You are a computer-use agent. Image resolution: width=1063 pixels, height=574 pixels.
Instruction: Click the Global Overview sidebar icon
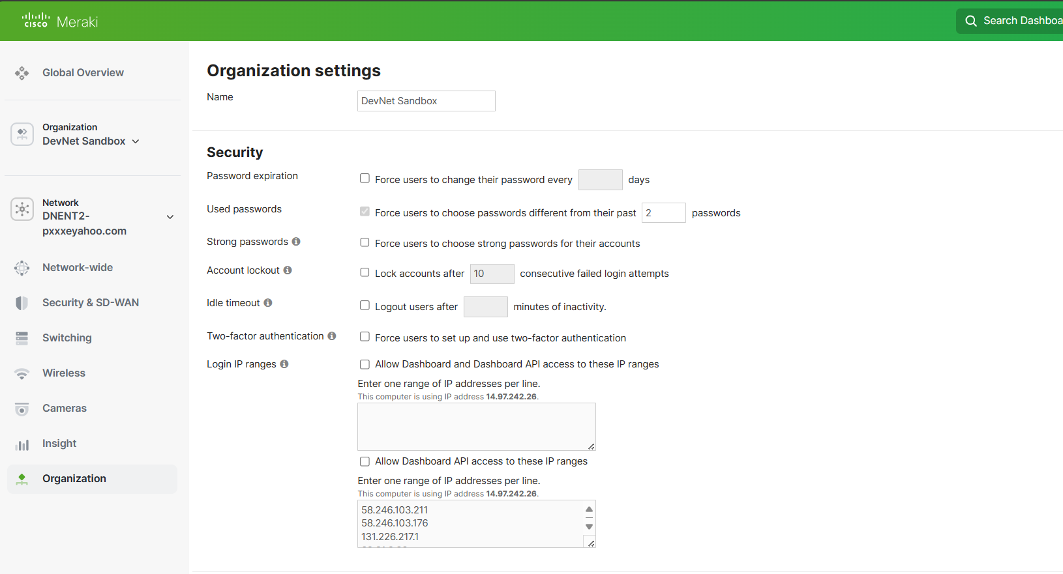pyautogui.click(x=22, y=73)
